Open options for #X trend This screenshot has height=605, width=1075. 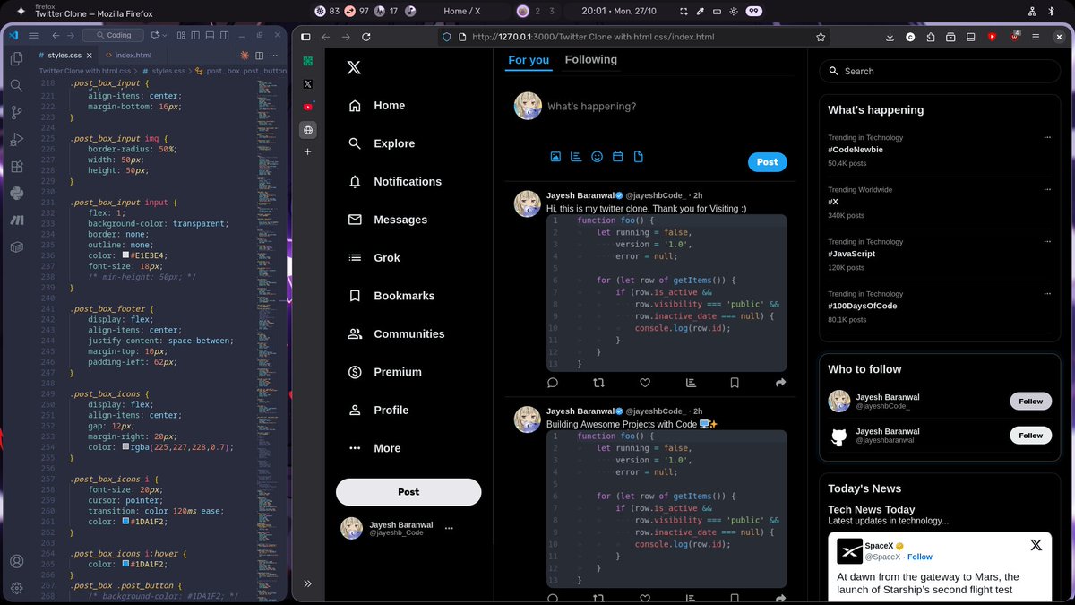1047,189
